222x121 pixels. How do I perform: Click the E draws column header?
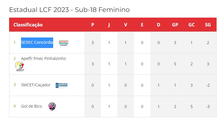point(142,25)
